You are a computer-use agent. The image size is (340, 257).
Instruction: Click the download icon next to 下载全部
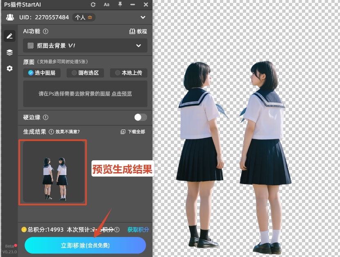point(123,132)
